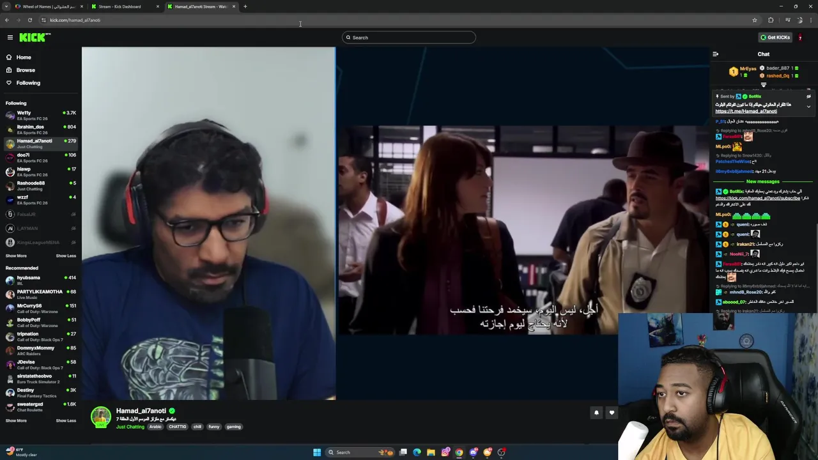The height and width of the screenshot is (460, 818).
Task: Click Hamad_al7anoti streamer avatar below video
Action: [x=100, y=417]
